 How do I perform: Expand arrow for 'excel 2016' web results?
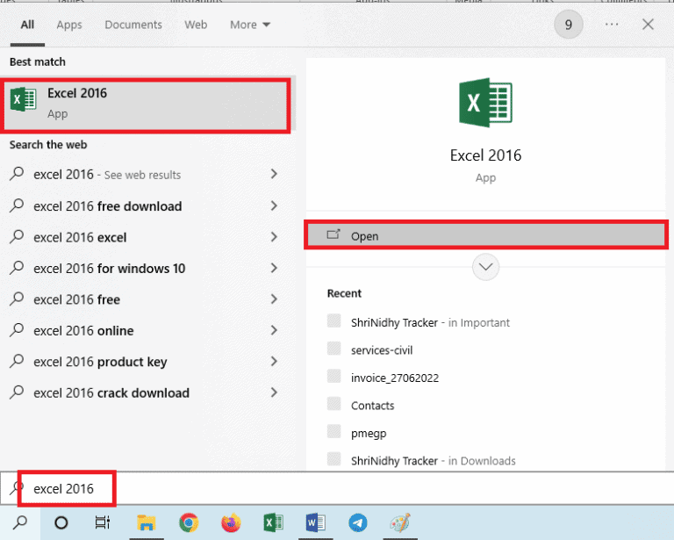coord(274,174)
